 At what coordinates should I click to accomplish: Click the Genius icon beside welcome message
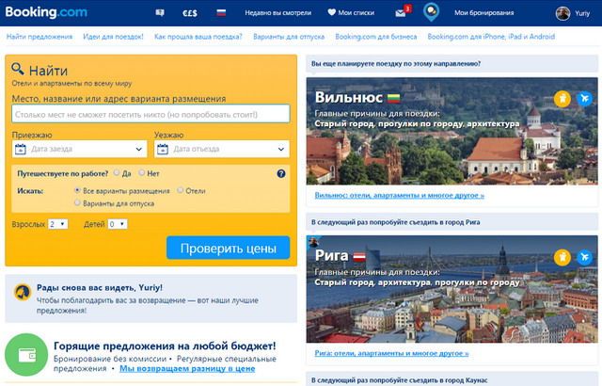(x=23, y=292)
